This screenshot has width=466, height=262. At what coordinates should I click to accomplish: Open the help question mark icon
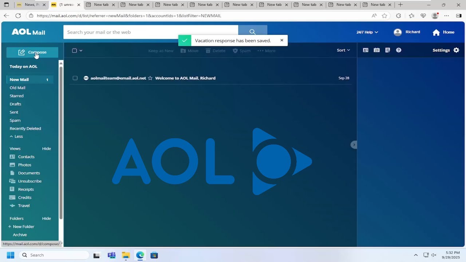pos(399,50)
